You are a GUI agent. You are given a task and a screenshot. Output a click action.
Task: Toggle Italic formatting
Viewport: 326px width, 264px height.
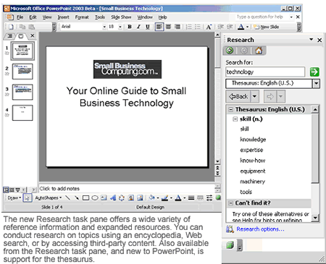(x=138, y=27)
